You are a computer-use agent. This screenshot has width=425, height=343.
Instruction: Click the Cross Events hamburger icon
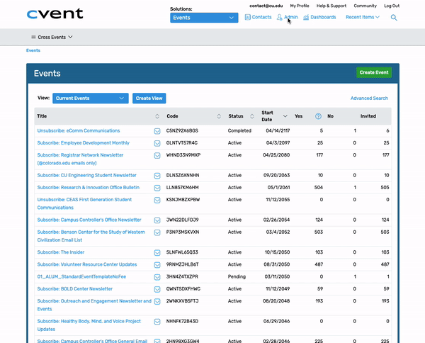33,37
